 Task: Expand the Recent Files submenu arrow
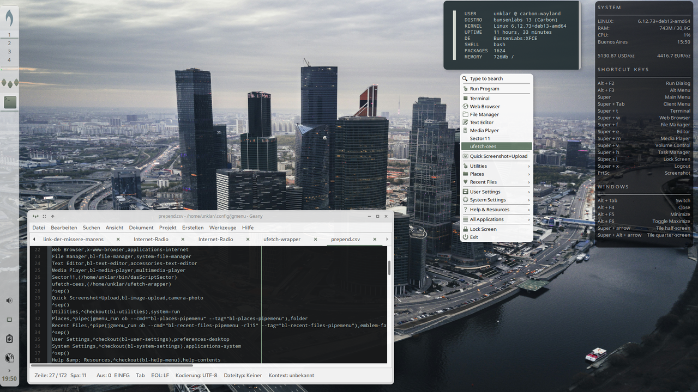(x=529, y=182)
